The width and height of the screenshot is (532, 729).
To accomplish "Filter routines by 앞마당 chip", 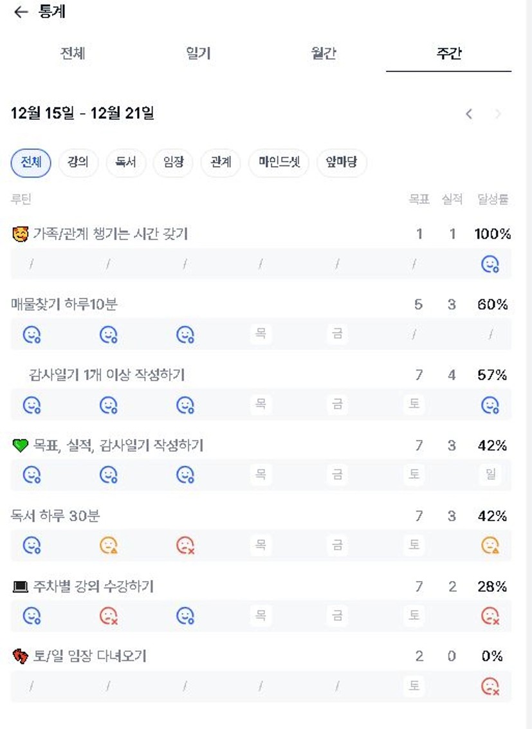I will click(x=342, y=162).
